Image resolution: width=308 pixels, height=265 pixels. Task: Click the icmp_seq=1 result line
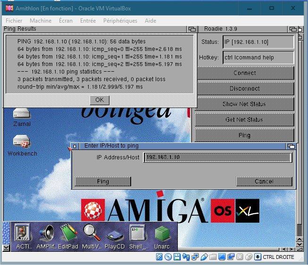tap(100, 57)
